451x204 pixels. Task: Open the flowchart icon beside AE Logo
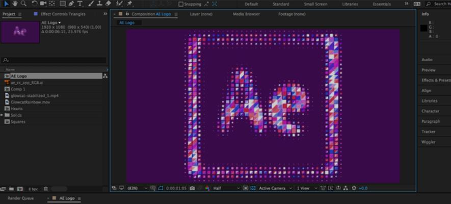click(105, 76)
